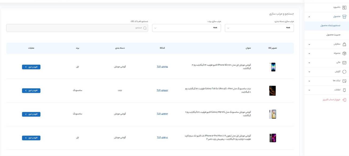Viewport: 349px width, 156px height.
Task: Click the iPhone SE 2020 product thumbnail
Action: 272,67
